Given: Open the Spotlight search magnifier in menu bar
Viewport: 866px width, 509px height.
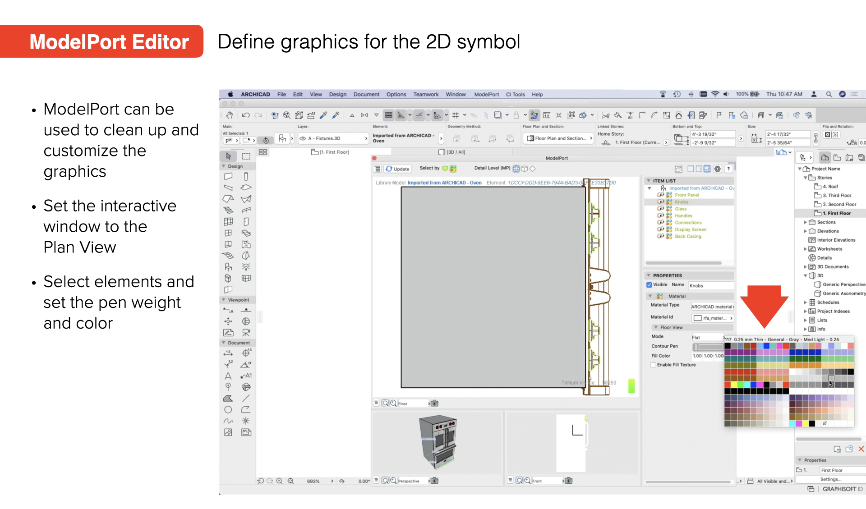Looking at the screenshot, I should tap(829, 94).
